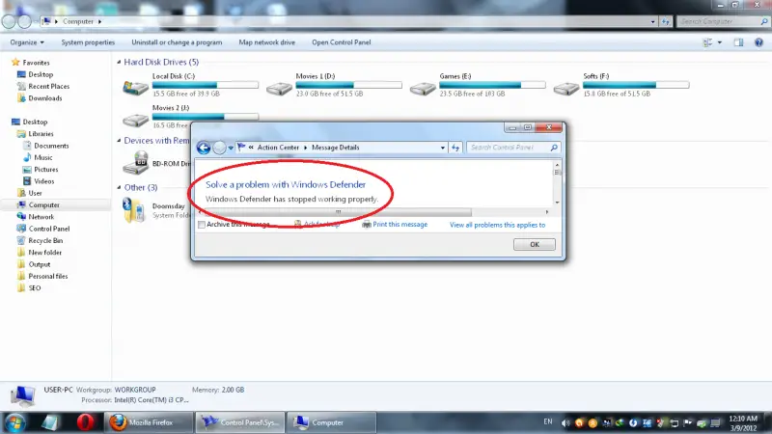The image size is (772, 434).
Task: Click Map network drive
Action: [267, 42]
